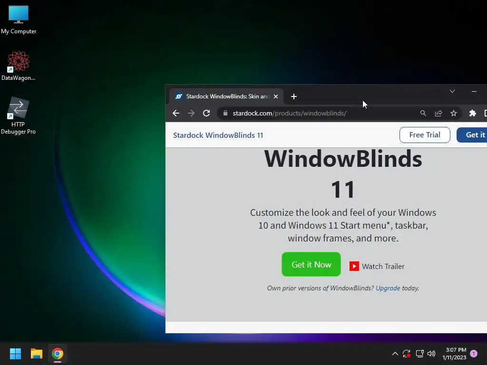Bookmark this page with the star
The width and height of the screenshot is (487, 365).
(453, 113)
